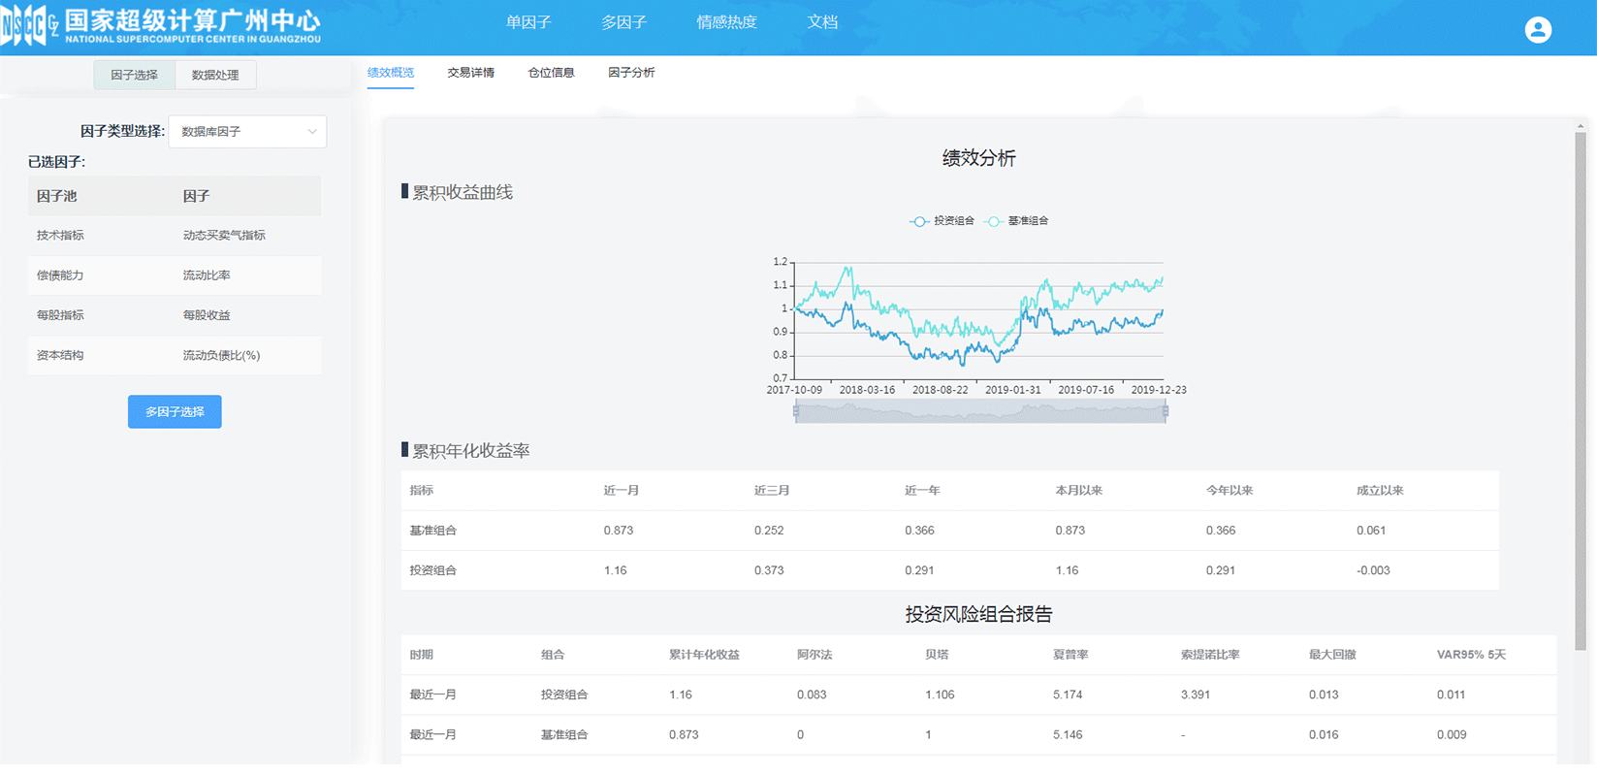Click the 最大回撤 column header
The width and height of the screenshot is (1597, 776).
click(x=1332, y=655)
